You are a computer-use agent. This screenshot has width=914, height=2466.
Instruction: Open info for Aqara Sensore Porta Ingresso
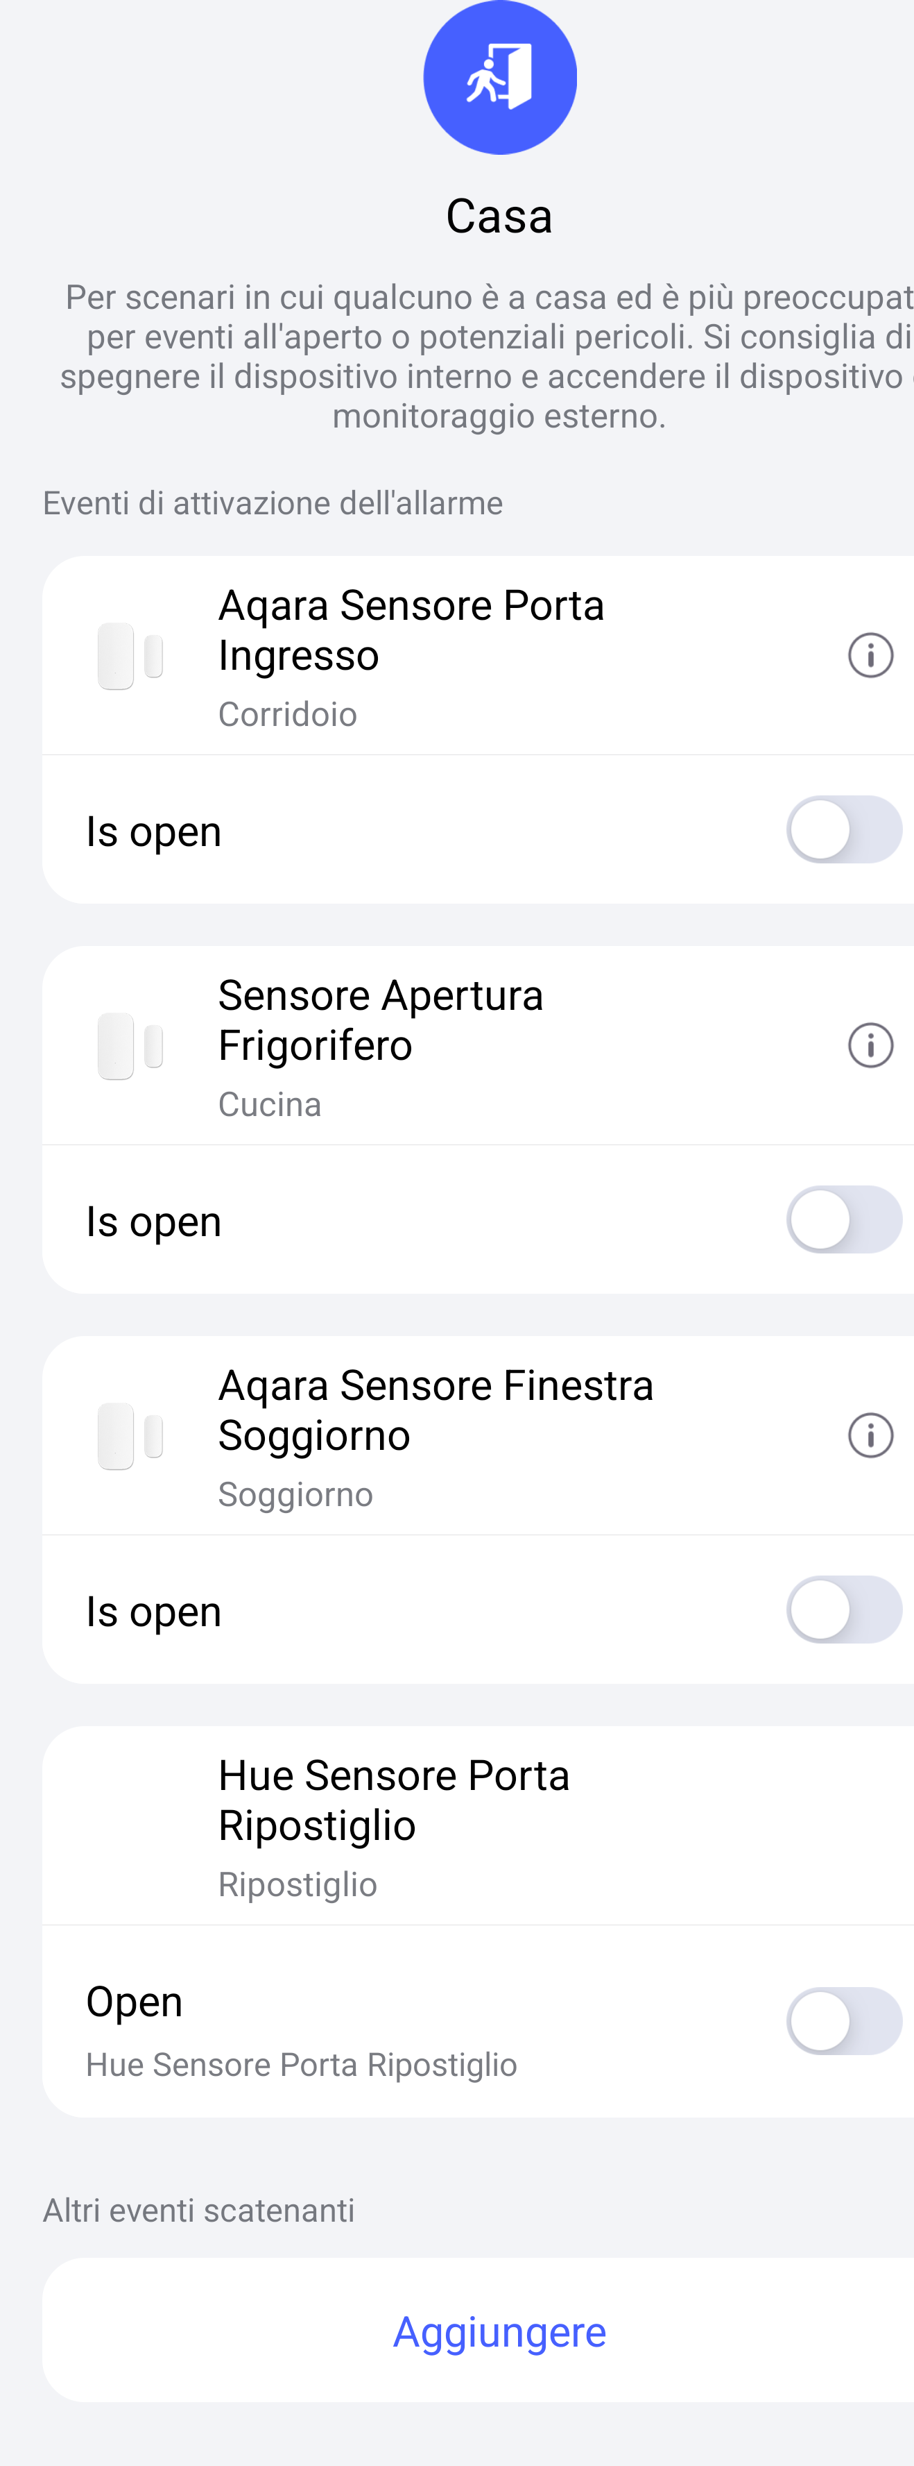[x=870, y=656]
